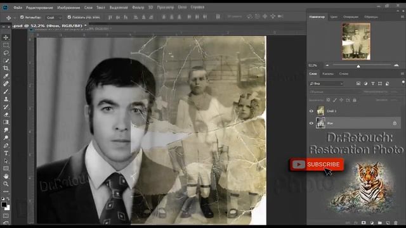Click the background color swatch
Screen dimensions: 406x228
tap(8, 208)
